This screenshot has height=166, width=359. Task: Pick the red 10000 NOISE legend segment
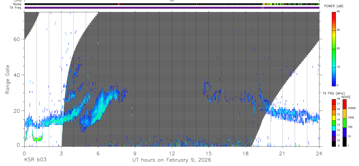click(x=344, y=104)
